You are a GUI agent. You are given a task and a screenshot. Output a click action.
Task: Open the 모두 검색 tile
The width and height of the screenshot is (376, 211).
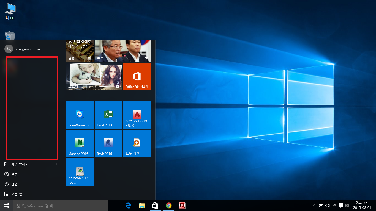(x=137, y=143)
